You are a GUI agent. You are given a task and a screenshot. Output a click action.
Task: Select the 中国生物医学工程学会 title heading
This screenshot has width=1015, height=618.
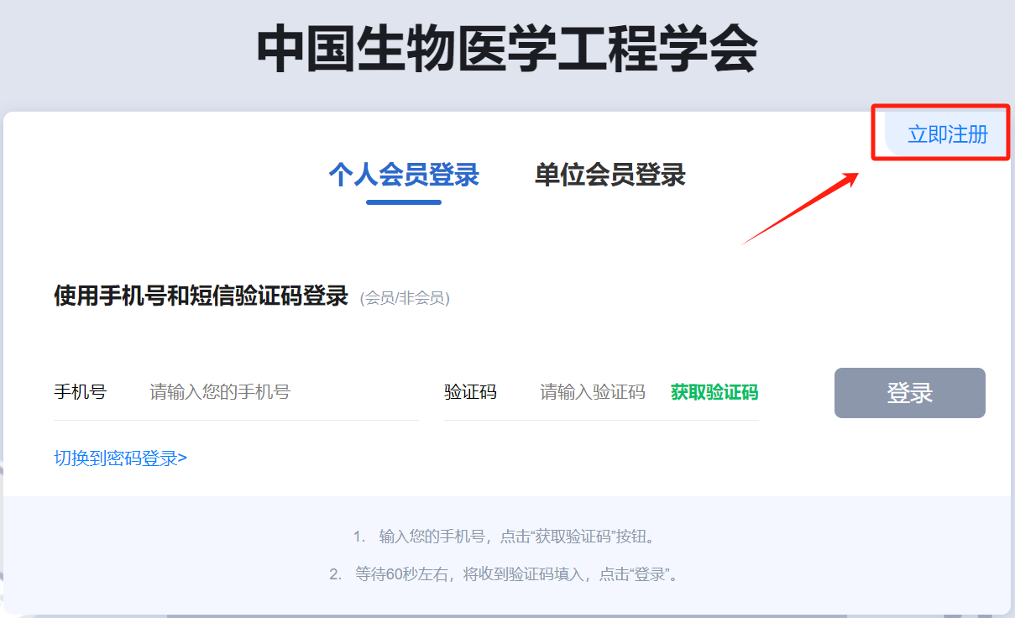pyautogui.click(x=507, y=50)
